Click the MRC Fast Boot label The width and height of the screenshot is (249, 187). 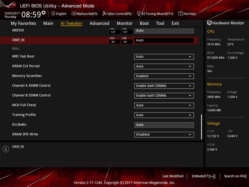coord(23,56)
